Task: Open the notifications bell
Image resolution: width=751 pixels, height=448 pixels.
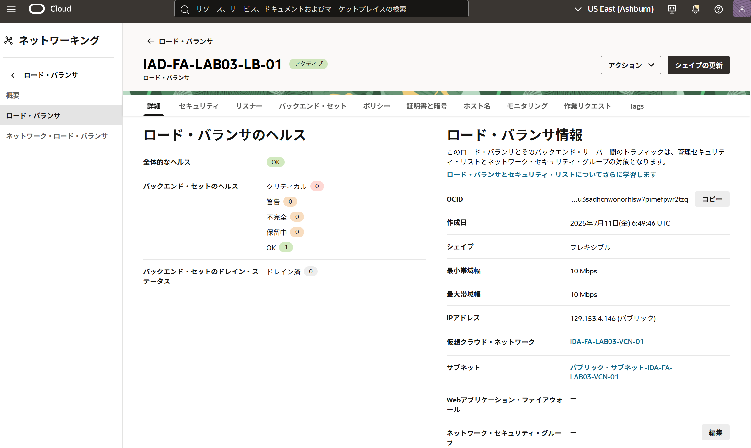Action: pos(695,9)
